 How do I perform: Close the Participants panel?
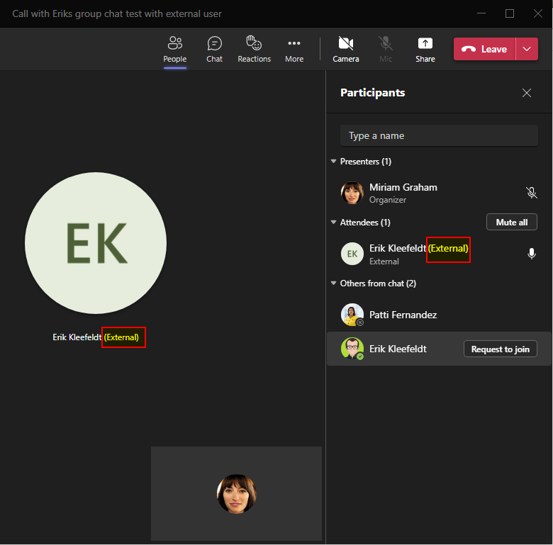tap(527, 93)
